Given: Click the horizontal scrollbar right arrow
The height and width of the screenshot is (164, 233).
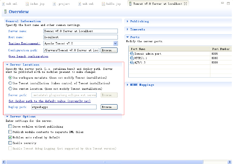Looking at the screenshot, I should 230,162.
